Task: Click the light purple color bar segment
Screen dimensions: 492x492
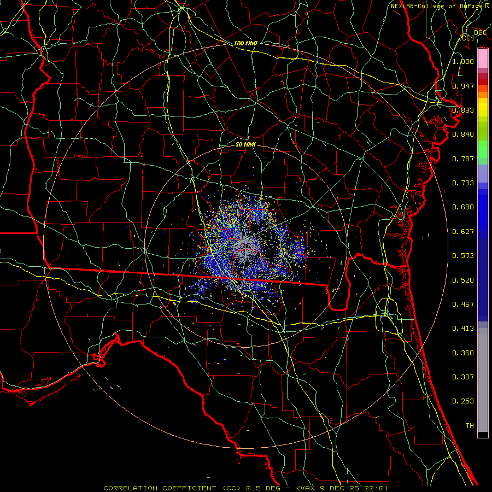Action: pyautogui.click(x=483, y=174)
